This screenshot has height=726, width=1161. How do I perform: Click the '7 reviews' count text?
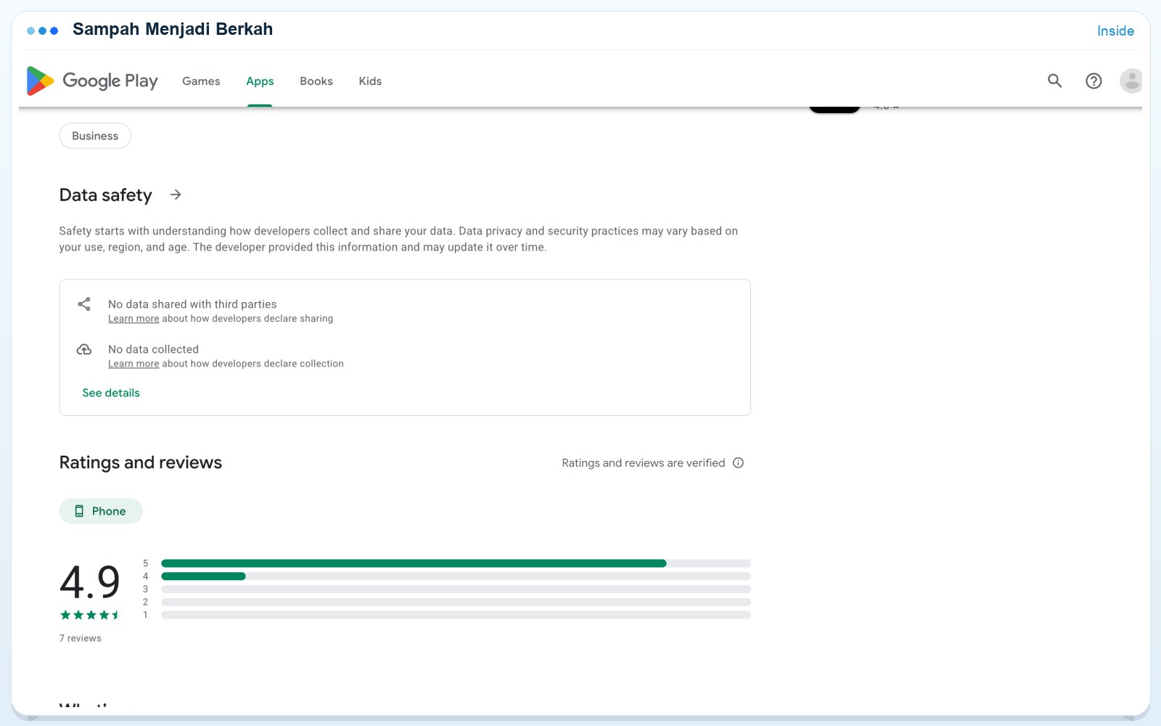(x=81, y=638)
